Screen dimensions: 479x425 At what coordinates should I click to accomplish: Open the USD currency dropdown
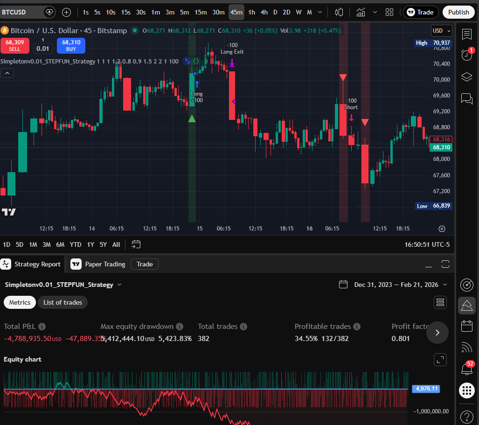[441, 30]
